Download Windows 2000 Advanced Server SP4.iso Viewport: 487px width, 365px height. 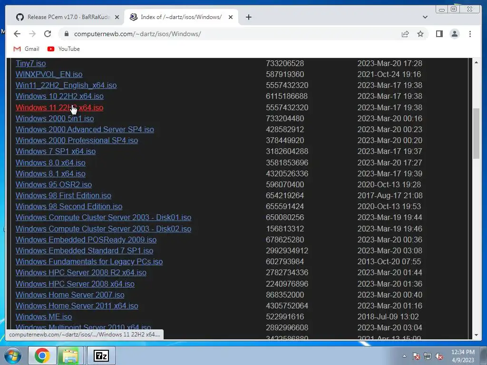pyautogui.click(x=85, y=129)
